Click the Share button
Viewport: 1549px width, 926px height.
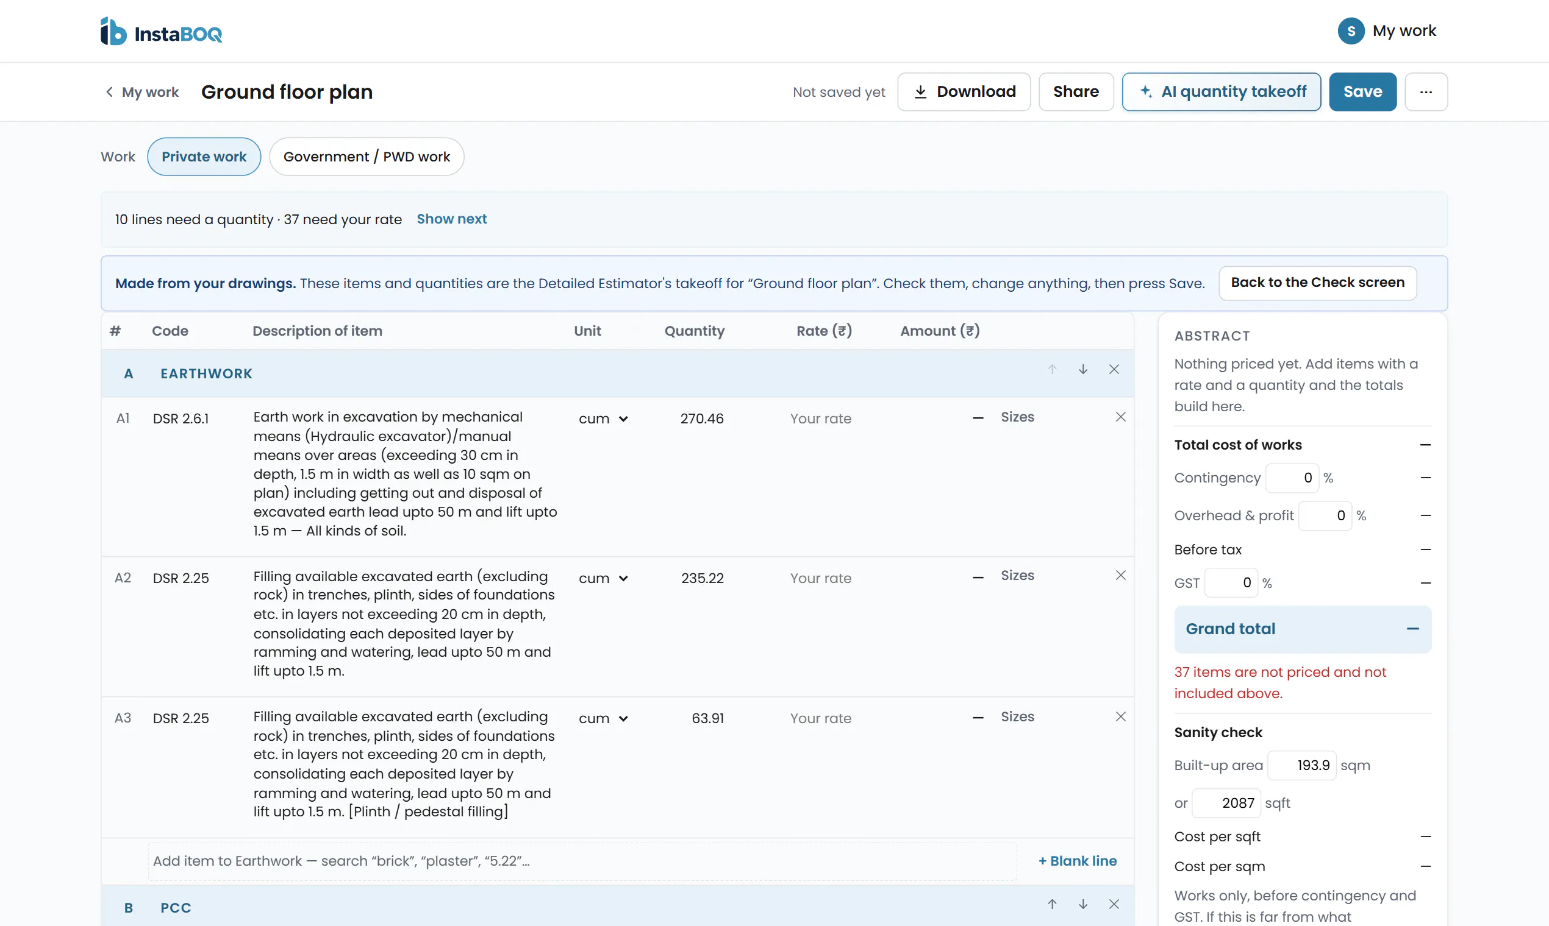(1076, 92)
